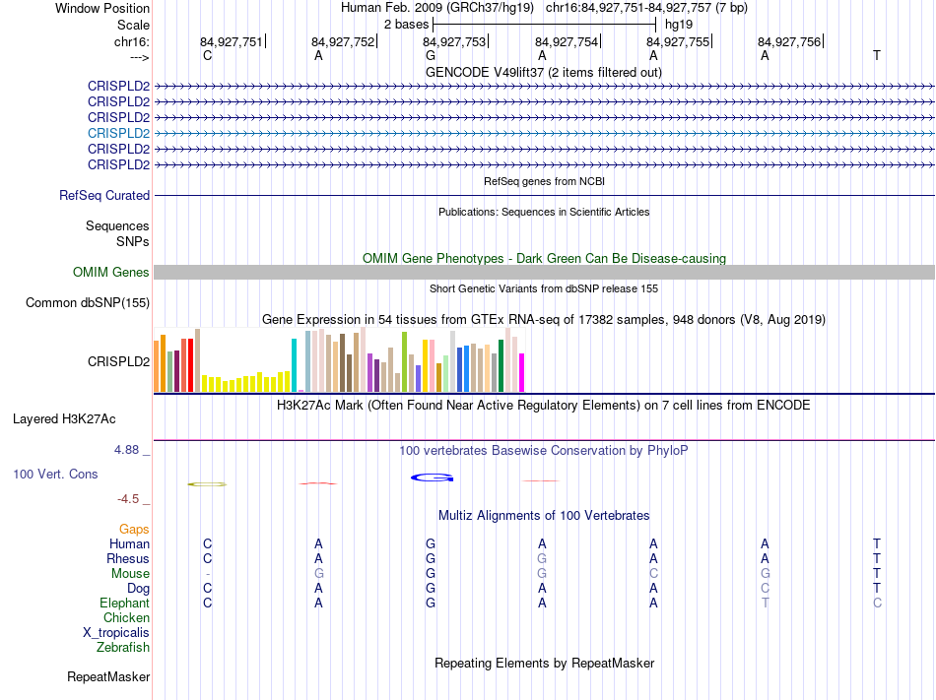The image size is (936, 700).
Task: Click the Common dbSNP(155) track label
Action: [x=87, y=303]
